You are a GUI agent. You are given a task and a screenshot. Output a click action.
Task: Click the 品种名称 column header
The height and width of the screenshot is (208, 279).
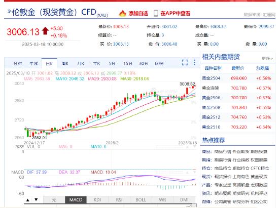coord(213,68)
